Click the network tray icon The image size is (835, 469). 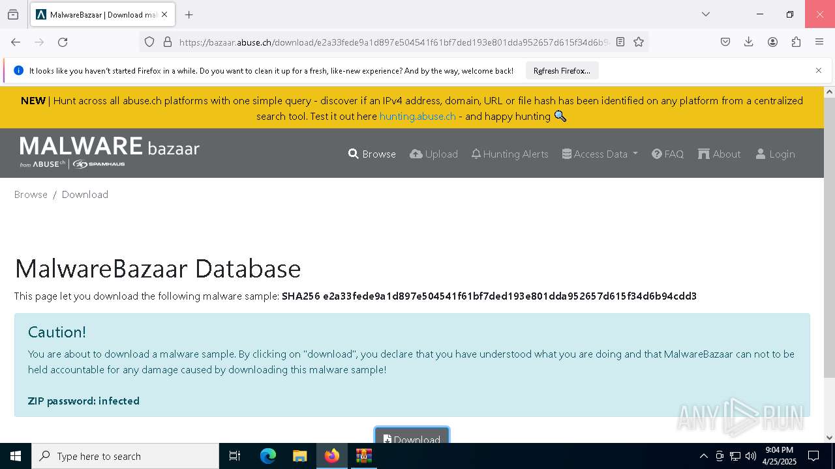click(x=735, y=456)
